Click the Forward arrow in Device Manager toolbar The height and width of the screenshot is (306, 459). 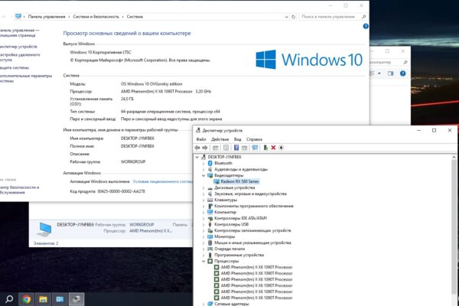pos(205,148)
